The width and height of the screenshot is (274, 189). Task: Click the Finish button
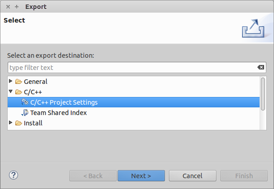click(x=244, y=176)
